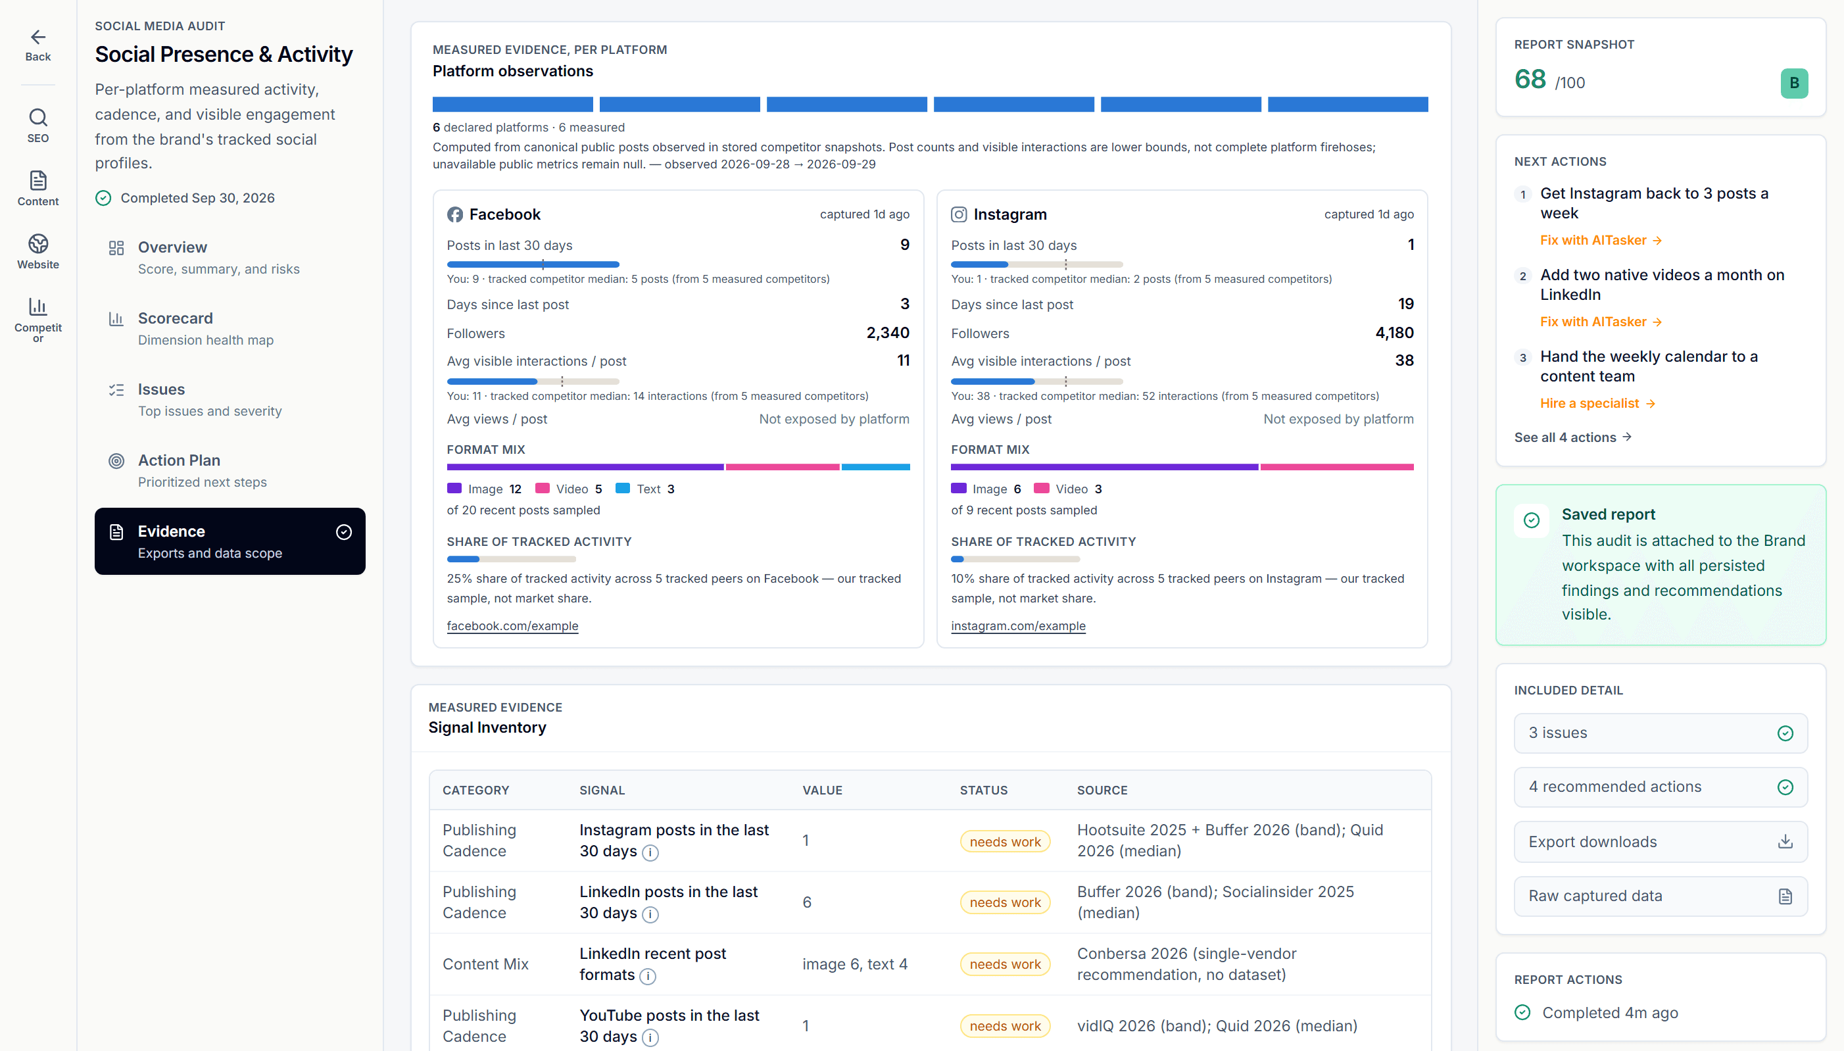Click info icon beside Instagram posts signal
This screenshot has width=1844, height=1051.
[650, 852]
